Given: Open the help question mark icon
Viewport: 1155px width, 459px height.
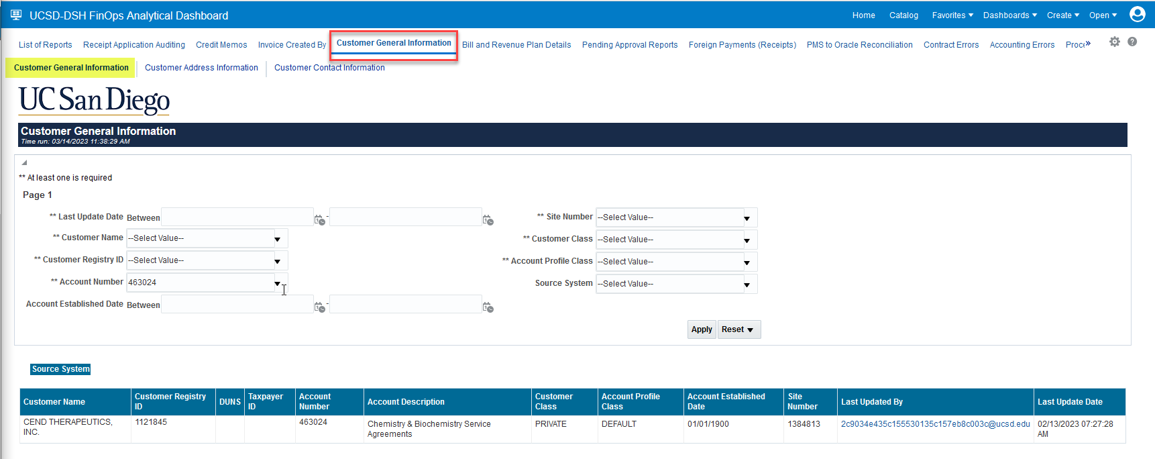Looking at the screenshot, I should tap(1132, 42).
